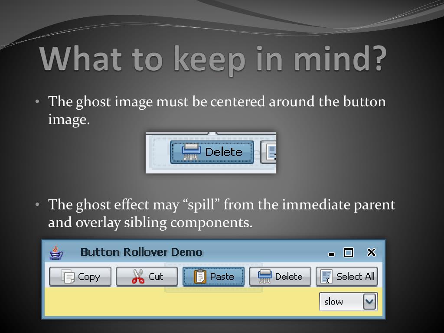Image resolution: width=444 pixels, height=333 pixels.
Task: Click the Delete button in the upper ghost image
Action: tap(212, 152)
